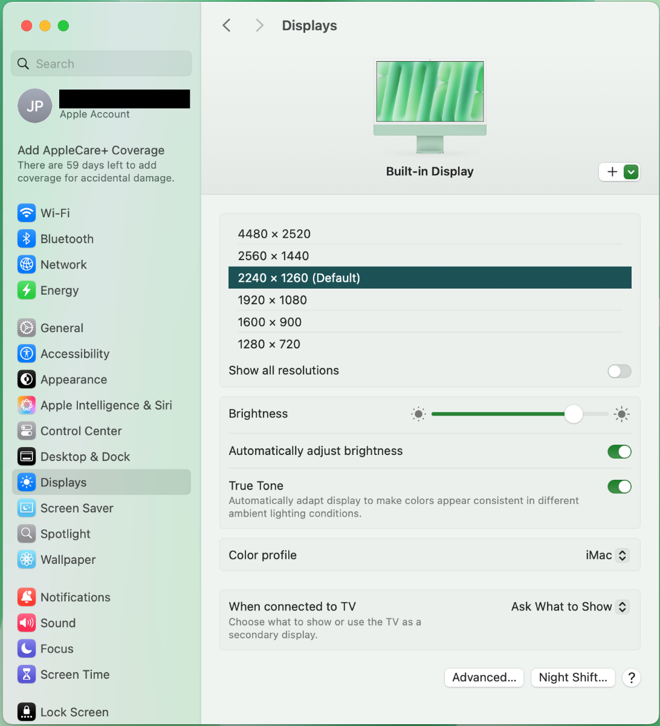Open the Sound speaker icon
This screenshot has width=660, height=726.
tap(27, 623)
